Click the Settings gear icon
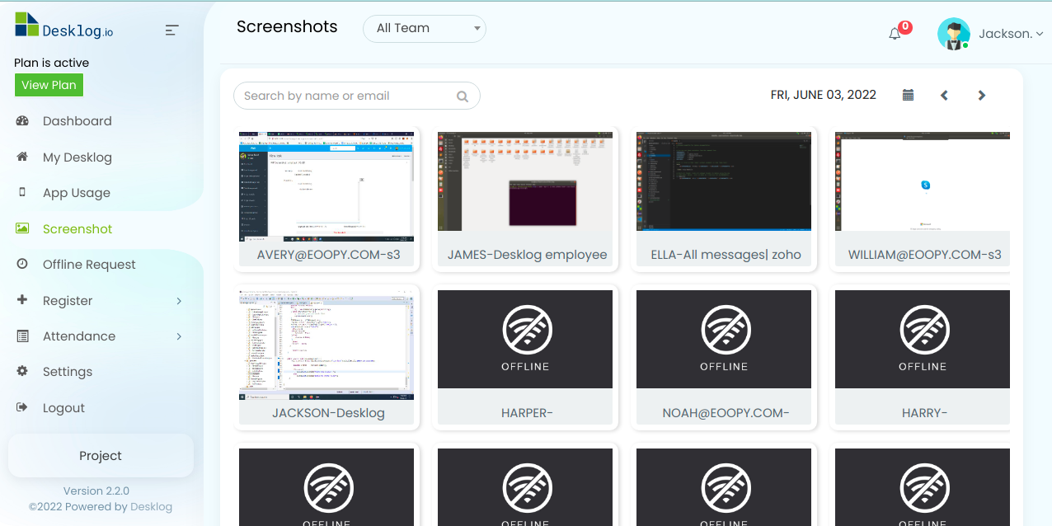Image resolution: width=1052 pixels, height=526 pixels. click(x=22, y=371)
